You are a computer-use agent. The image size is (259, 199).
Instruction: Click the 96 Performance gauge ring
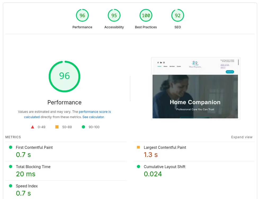click(64, 76)
